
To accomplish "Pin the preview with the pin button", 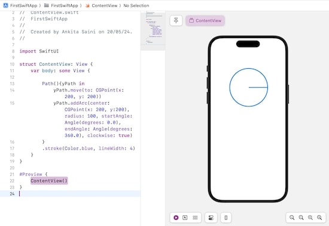I will (x=176, y=20).
